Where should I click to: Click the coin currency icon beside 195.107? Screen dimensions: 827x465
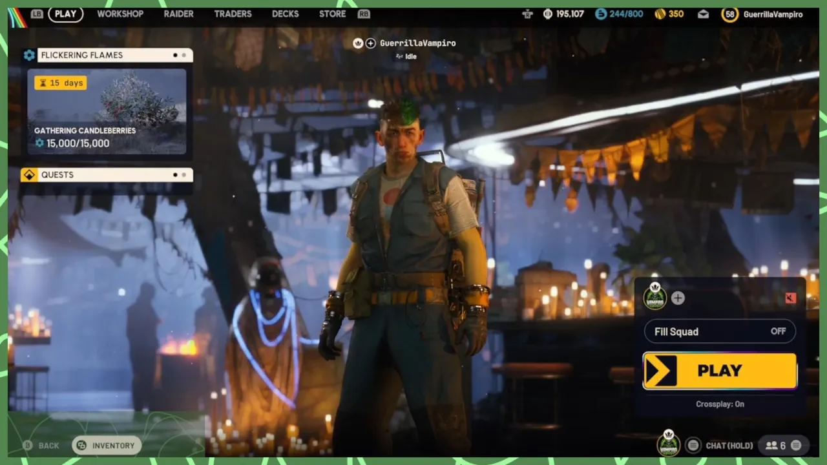(x=548, y=14)
